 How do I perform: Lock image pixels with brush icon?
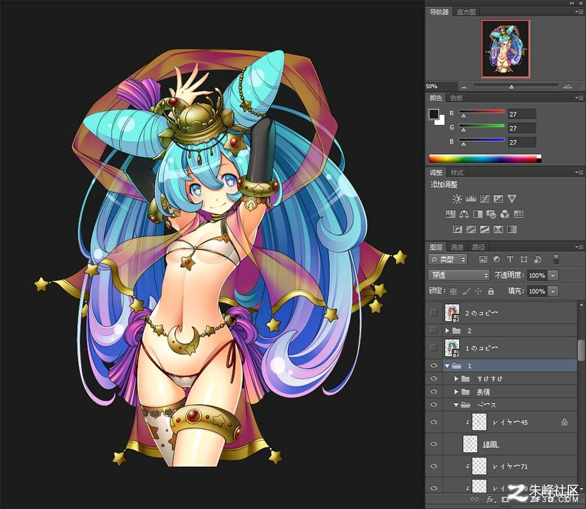click(x=466, y=291)
